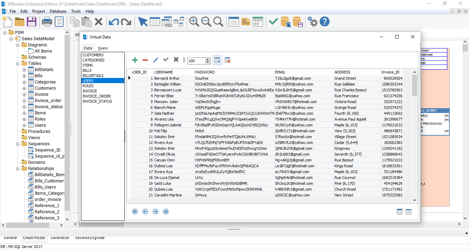Screen dimensions: 469x250
Task: Paste from clipboard in main toolbar
Action: click(x=86, y=22)
